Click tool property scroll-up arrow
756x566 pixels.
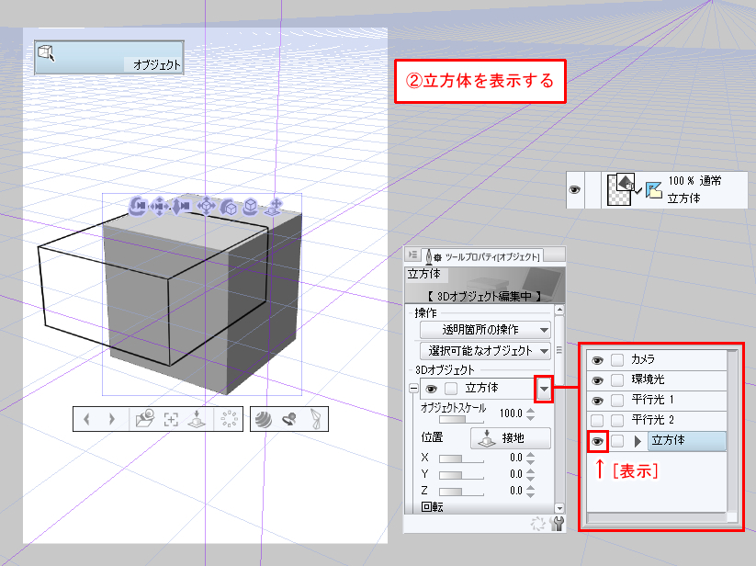[559, 310]
